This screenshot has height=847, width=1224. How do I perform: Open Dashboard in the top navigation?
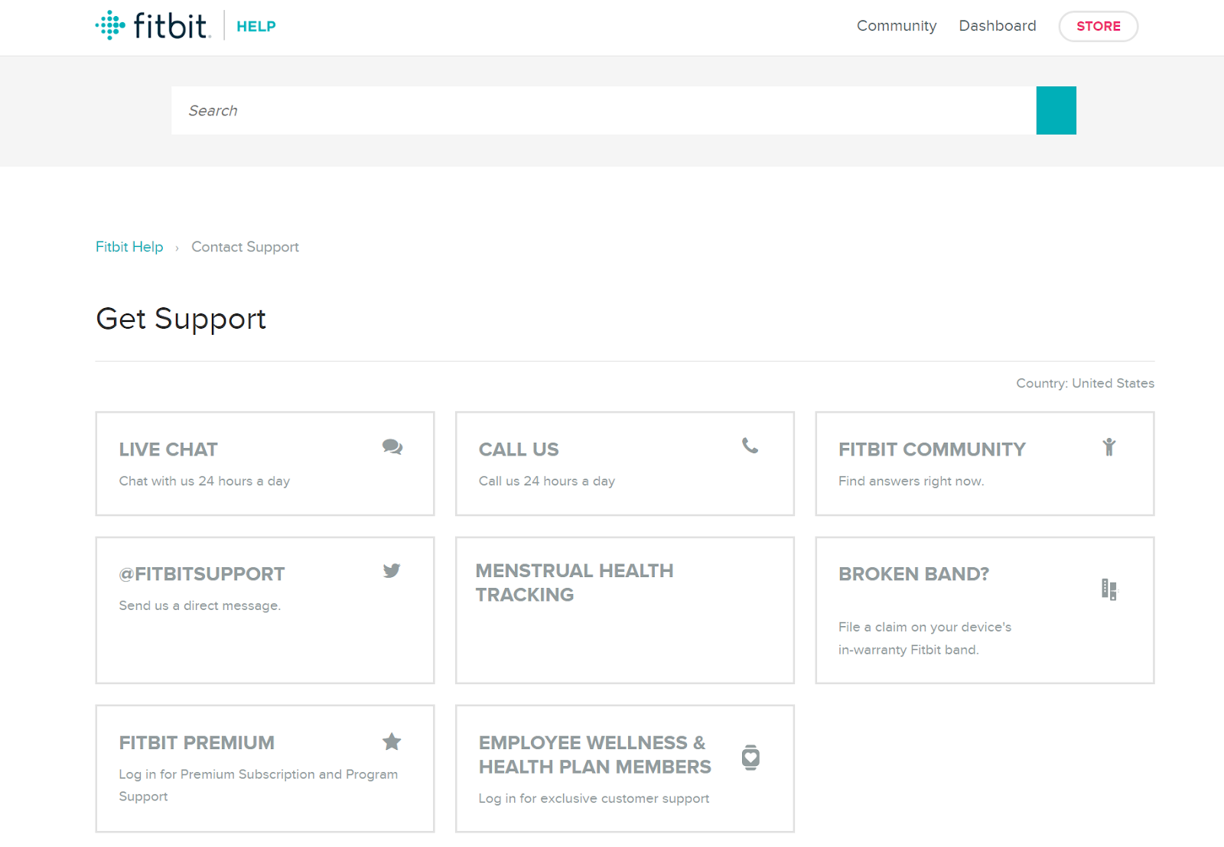click(998, 26)
